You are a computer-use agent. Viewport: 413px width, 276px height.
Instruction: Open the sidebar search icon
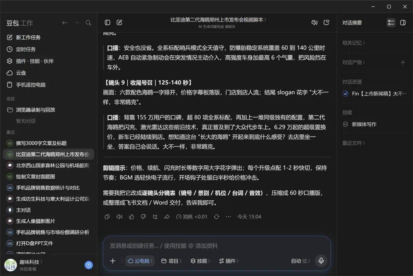coord(88,23)
